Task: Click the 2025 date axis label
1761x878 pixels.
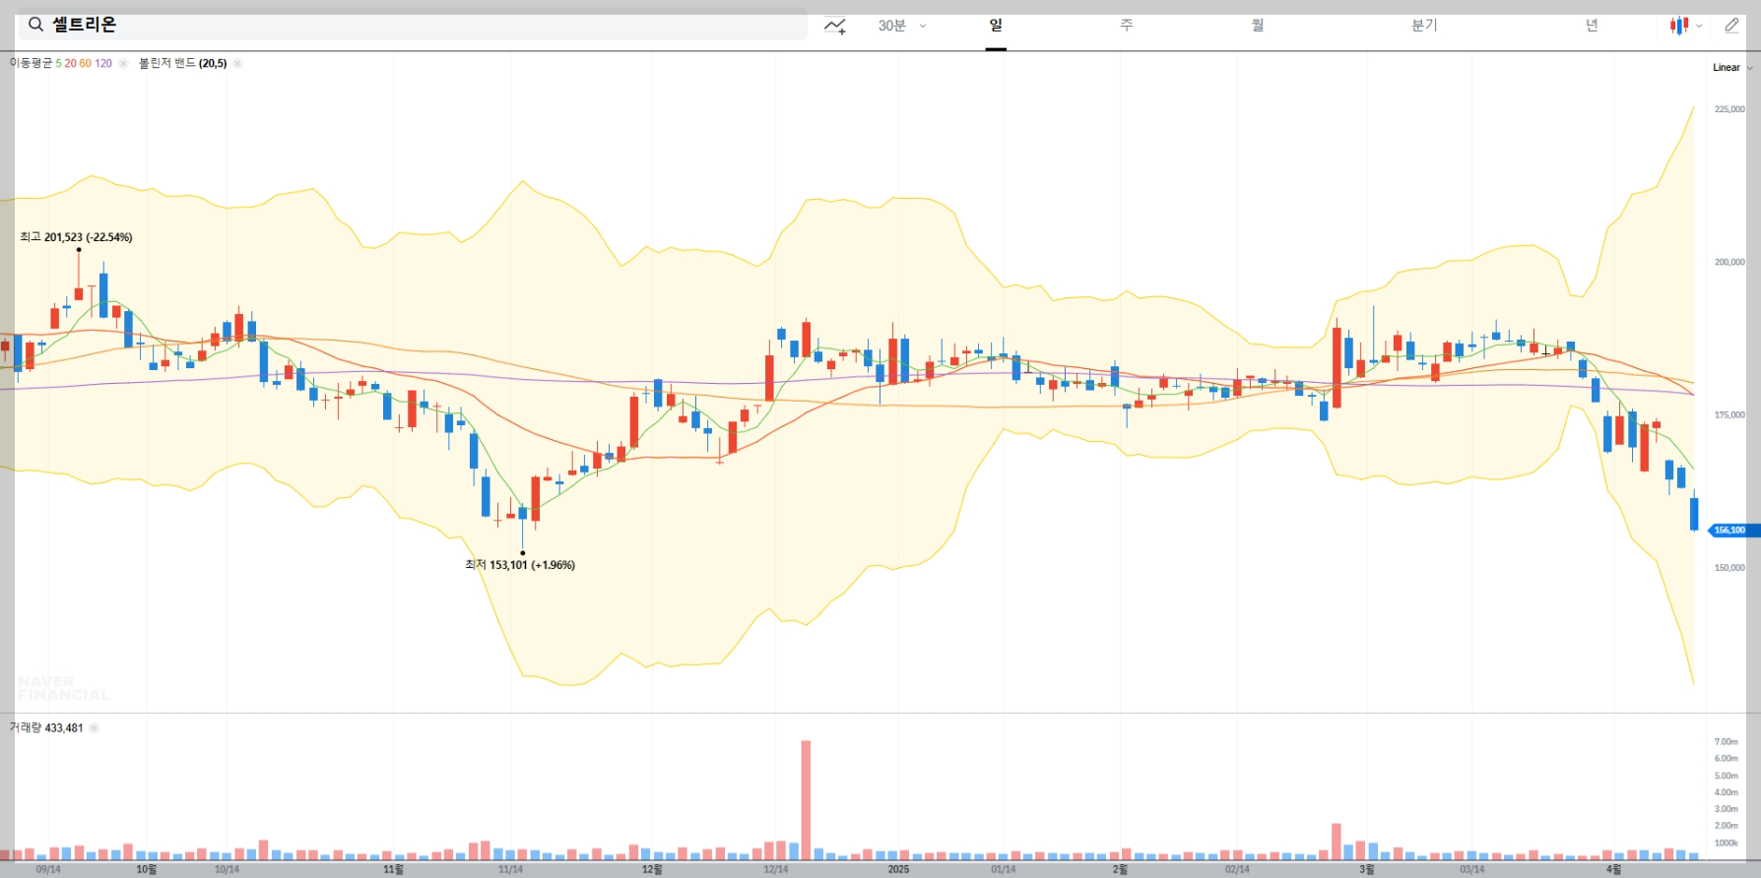Action: pos(898,869)
